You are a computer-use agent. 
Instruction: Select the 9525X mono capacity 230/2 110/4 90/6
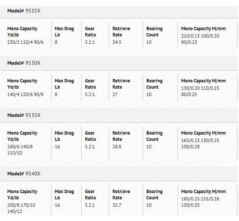pos(25,42)
